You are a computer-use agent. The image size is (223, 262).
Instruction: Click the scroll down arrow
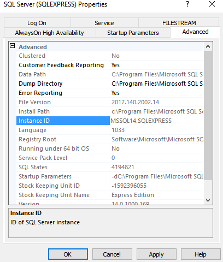click(208, 200)
